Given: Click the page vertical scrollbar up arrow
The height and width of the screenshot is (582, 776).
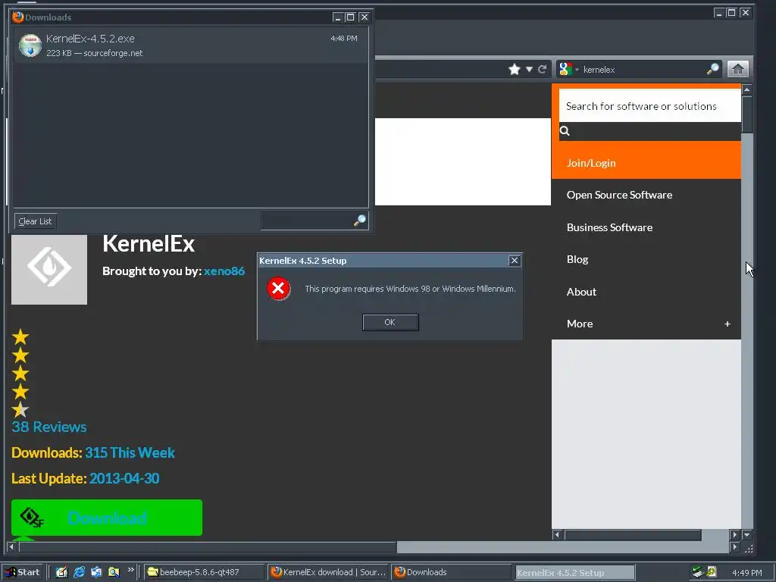Looking at the screenshot, I should (x=747, y=89).
